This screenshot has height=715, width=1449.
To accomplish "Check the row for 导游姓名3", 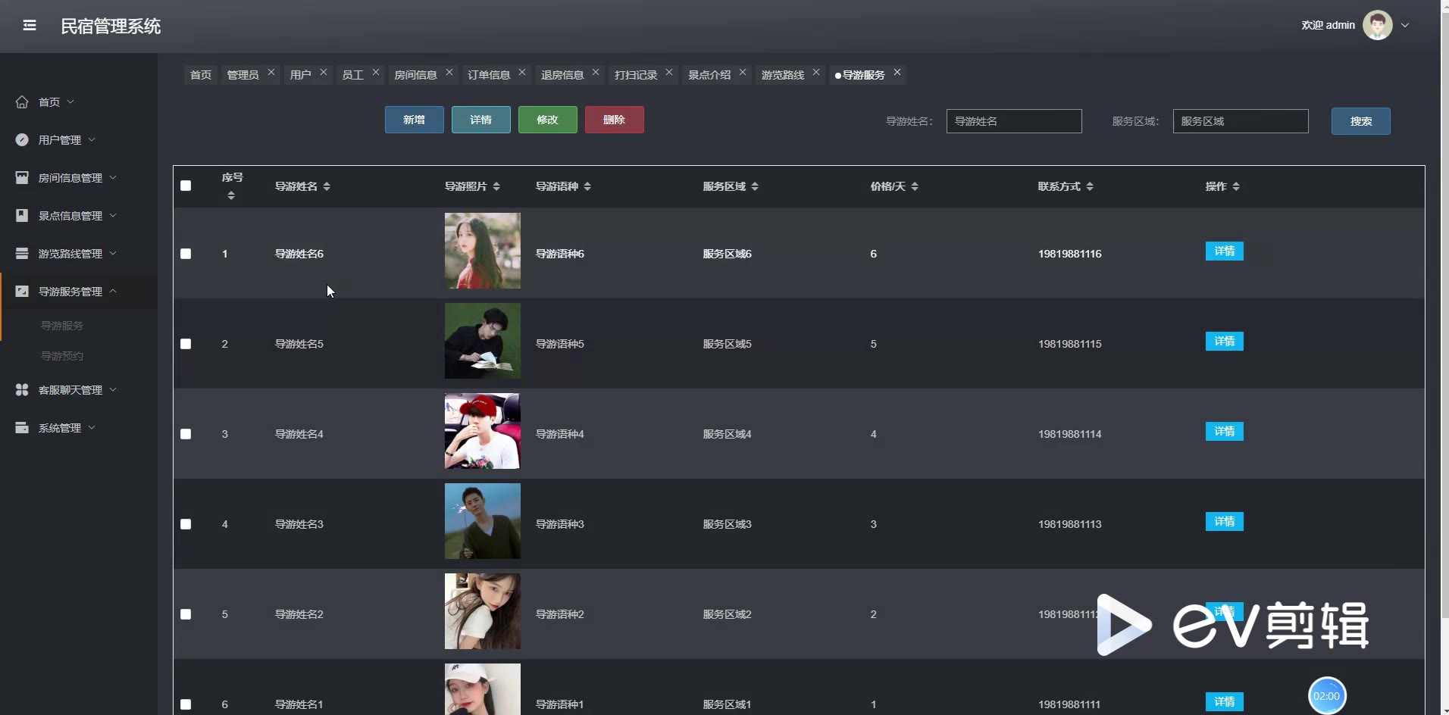I will point(186,524).
